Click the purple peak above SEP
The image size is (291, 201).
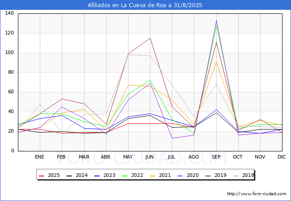coord(216,21)
